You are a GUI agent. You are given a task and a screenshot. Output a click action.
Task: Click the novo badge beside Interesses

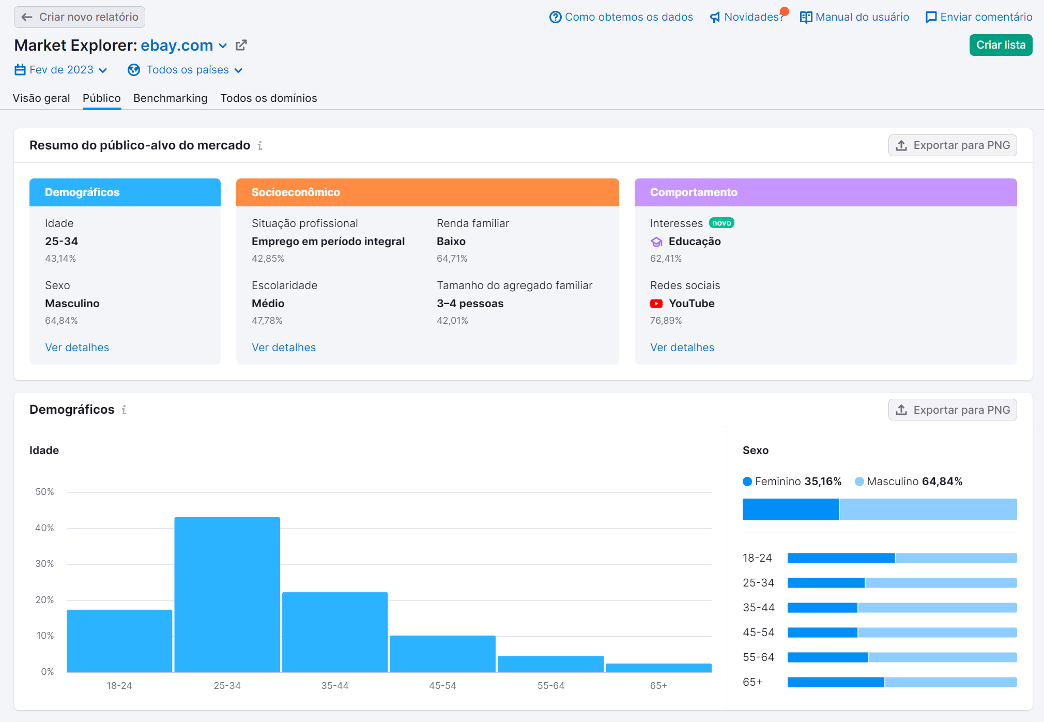(x=722, y=223)
